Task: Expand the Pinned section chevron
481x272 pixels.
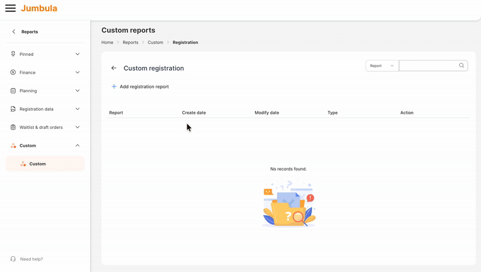Action: click(78, 54)
